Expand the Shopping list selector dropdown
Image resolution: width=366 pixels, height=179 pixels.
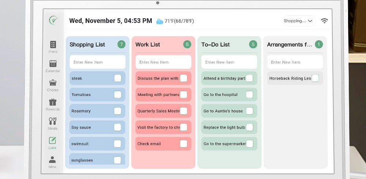pos(299,21)
